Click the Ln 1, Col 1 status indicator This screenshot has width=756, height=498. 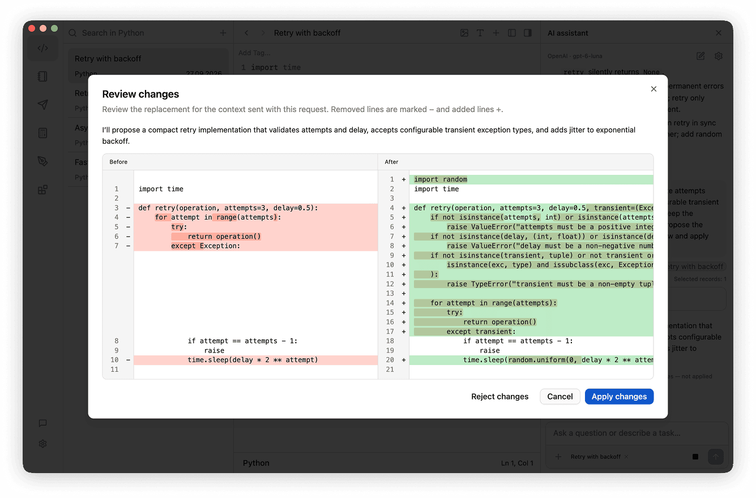pos(518,463)
